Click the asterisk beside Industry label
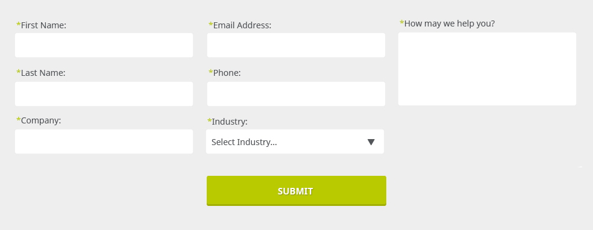 pyautogui.click(x=210, y=120)
